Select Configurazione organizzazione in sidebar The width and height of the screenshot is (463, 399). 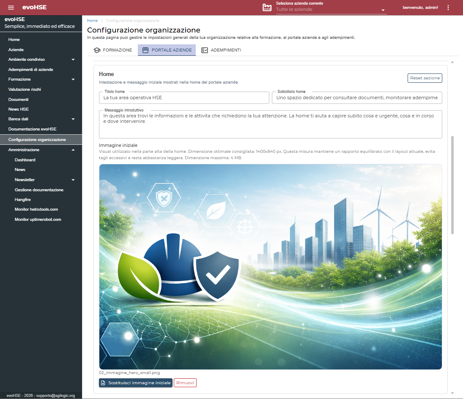coord(41,140)
